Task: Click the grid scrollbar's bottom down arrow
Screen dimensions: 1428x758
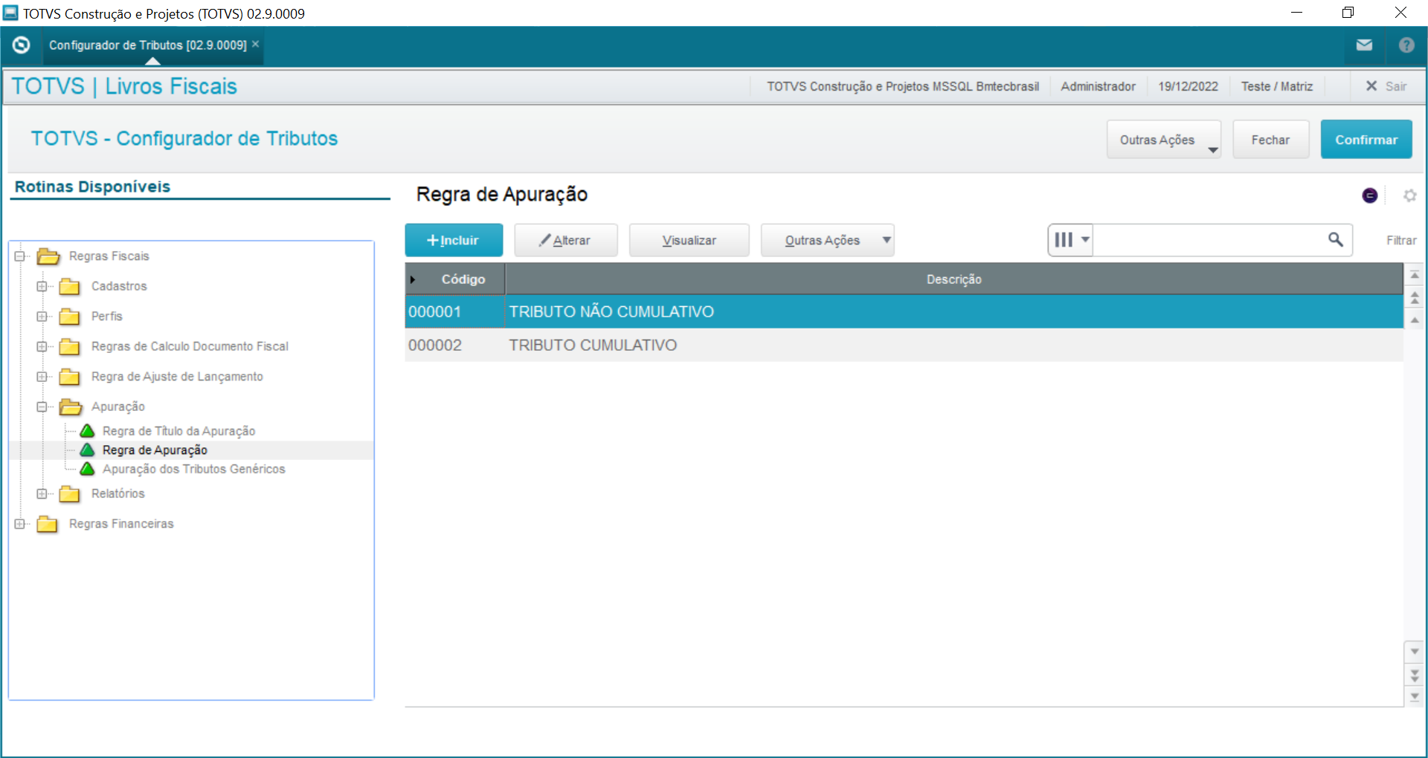Action: (1414, 696)
